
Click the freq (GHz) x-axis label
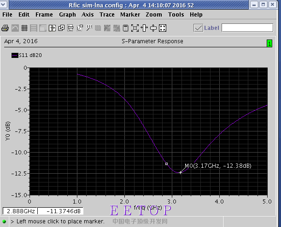pyautogui.click(x=148, y=208)
